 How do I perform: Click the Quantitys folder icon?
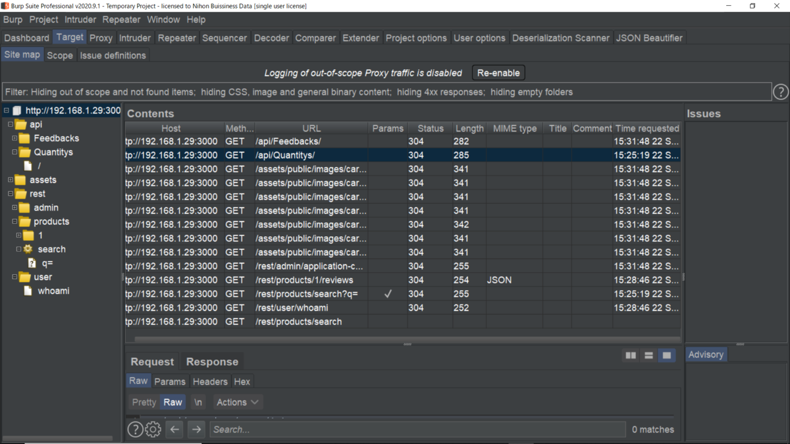point(24,152)
